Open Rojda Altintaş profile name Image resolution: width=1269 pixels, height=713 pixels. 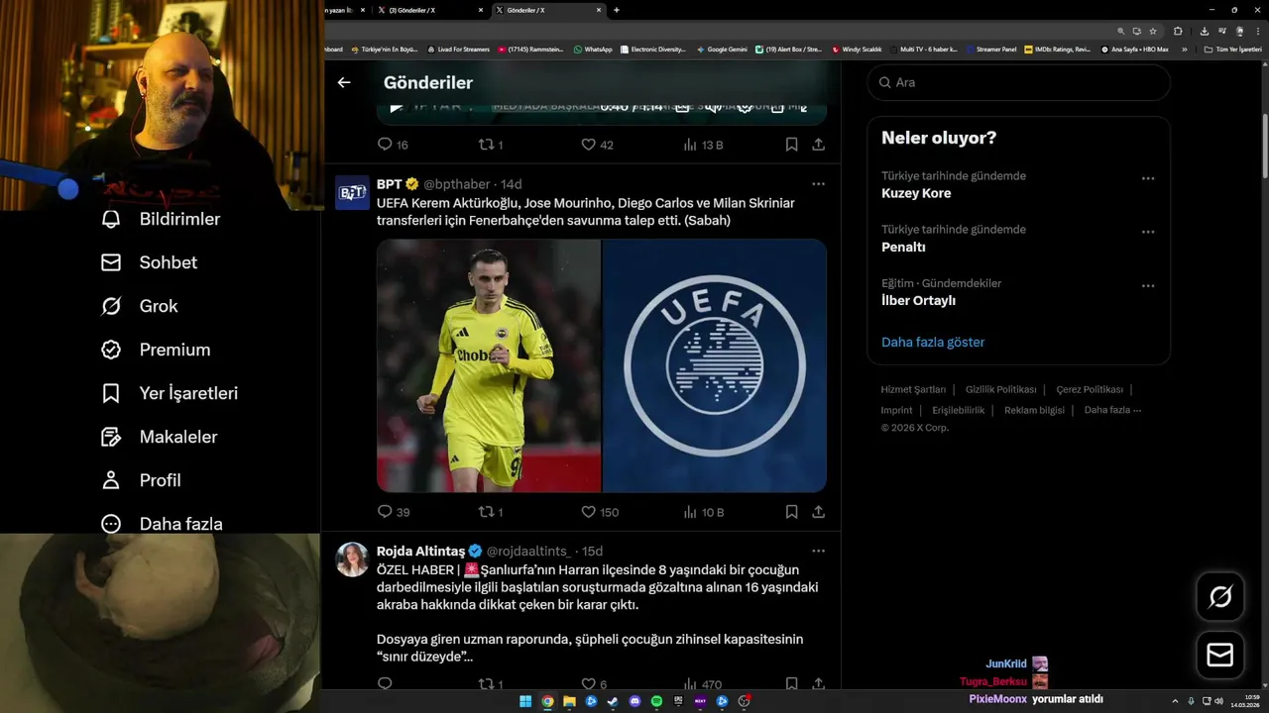pos(420,551)
